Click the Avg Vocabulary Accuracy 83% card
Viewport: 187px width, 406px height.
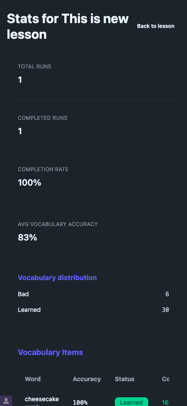click(x=93, y=232)
